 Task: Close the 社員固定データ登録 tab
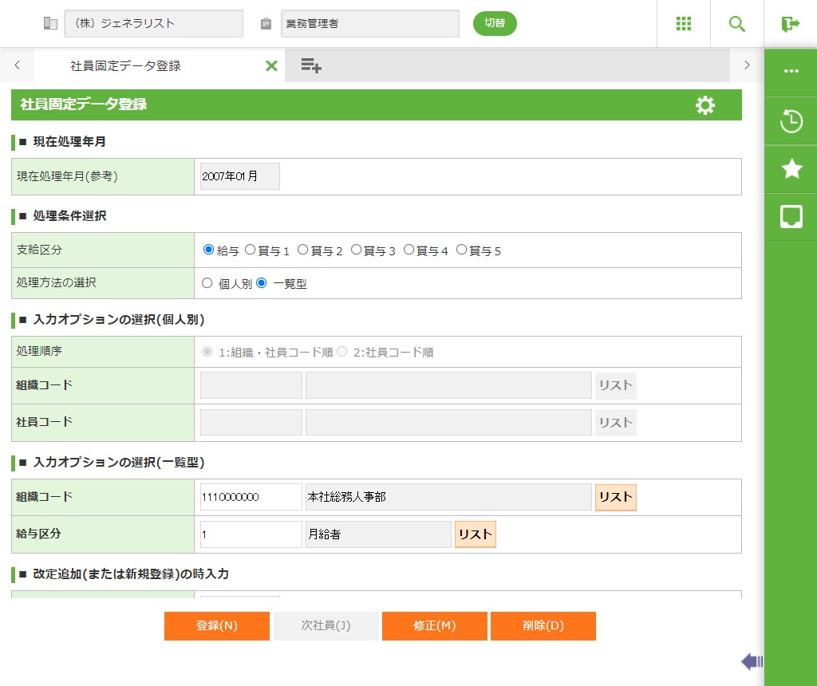[271, 66]
